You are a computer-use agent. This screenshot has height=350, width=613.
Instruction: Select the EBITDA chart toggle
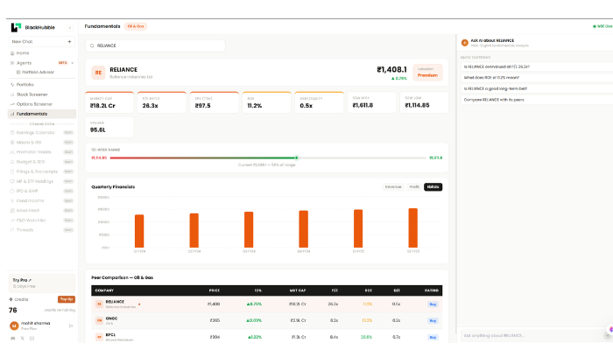(433, 186)
